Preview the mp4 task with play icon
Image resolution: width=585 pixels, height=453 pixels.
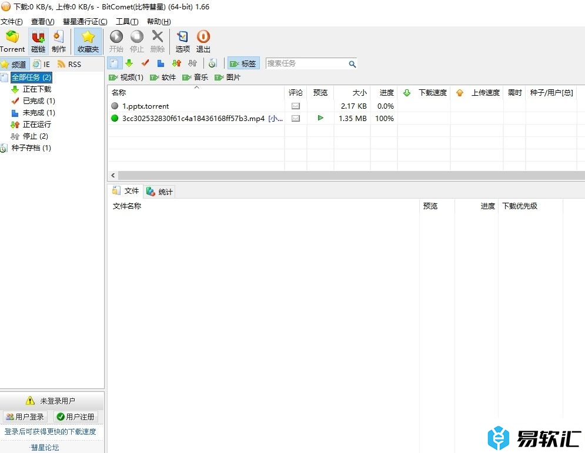(x=320, y=118)
